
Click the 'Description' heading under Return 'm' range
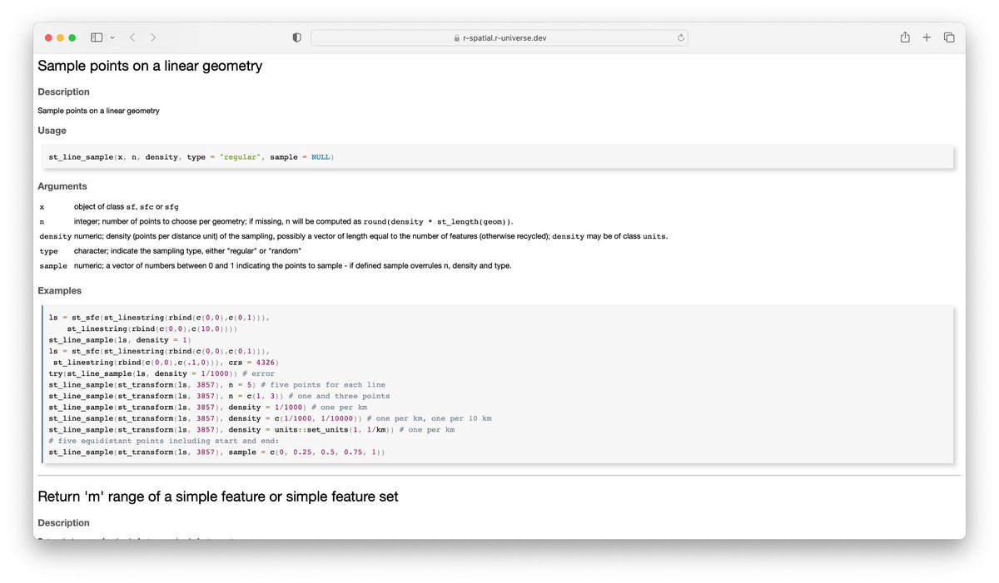tap(63, 523)
